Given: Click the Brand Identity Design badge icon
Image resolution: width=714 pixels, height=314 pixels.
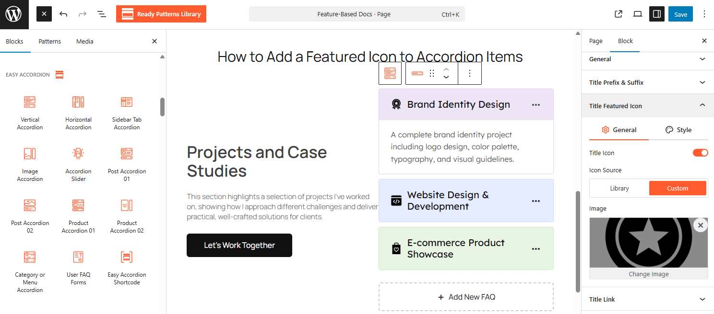Looking at the screenshot, I should point(396,104).
